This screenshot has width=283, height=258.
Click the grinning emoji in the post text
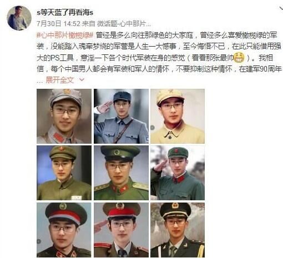[239, 58]
